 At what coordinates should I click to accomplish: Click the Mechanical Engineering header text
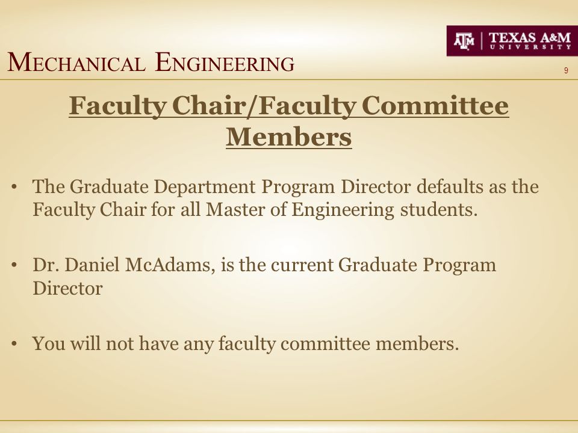(x=151, y=63)
